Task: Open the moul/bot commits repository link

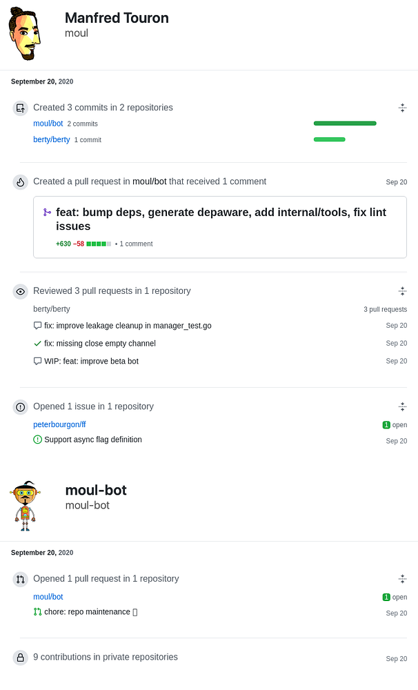Action: pos(48,124)
